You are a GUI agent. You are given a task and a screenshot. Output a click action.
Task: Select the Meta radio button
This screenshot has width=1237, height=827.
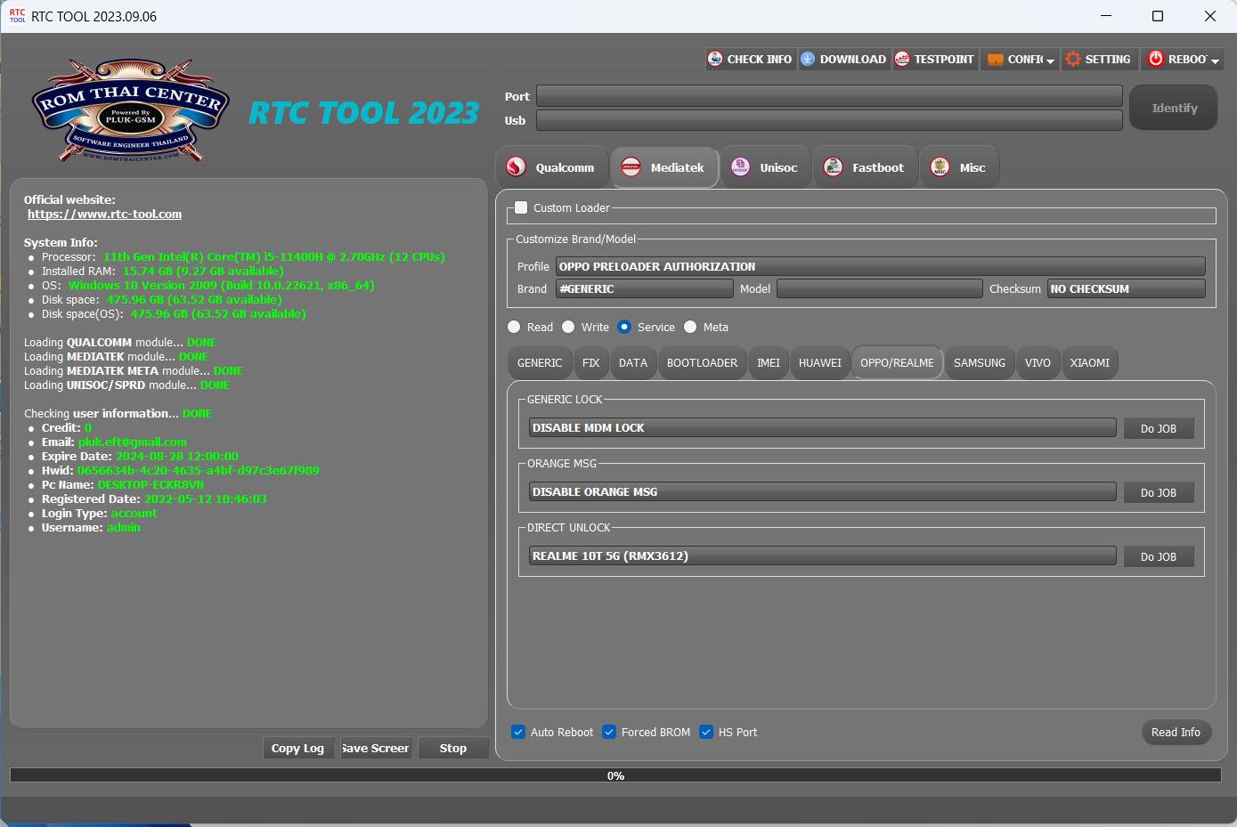point(690,327)
